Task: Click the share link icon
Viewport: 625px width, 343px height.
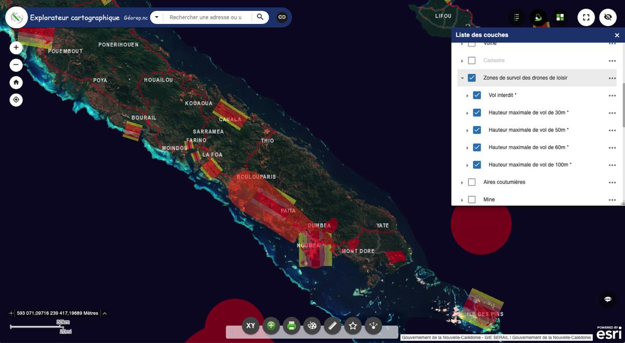Action: click(x=282, y=17)
